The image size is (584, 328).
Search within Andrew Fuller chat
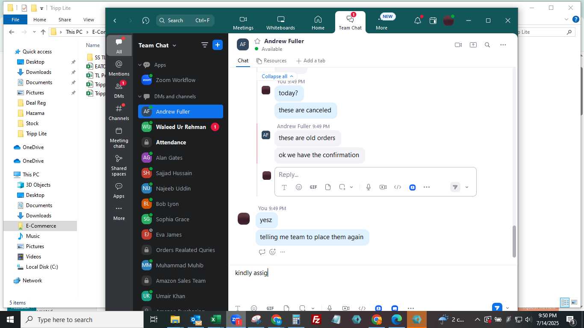tap(487, 45)
